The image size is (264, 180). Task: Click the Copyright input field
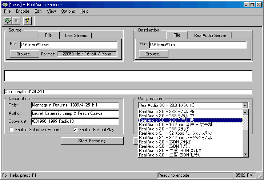pos(75,121)
